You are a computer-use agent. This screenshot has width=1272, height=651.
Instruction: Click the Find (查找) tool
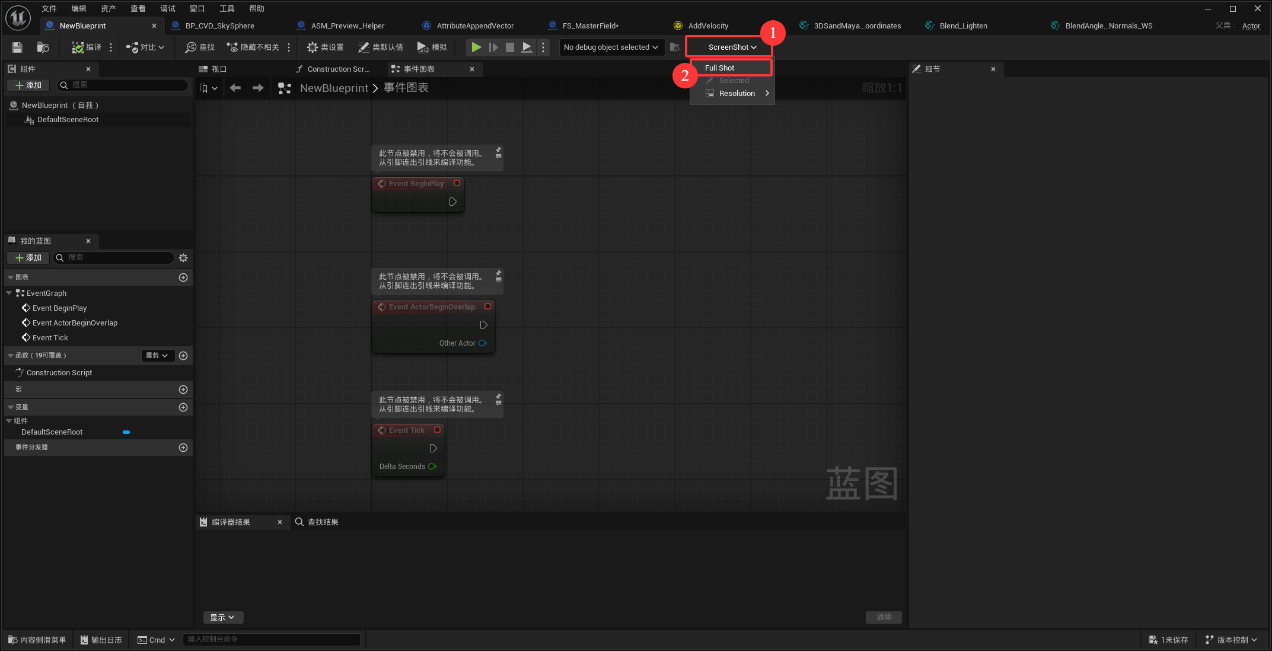click(x=200, y=47)
